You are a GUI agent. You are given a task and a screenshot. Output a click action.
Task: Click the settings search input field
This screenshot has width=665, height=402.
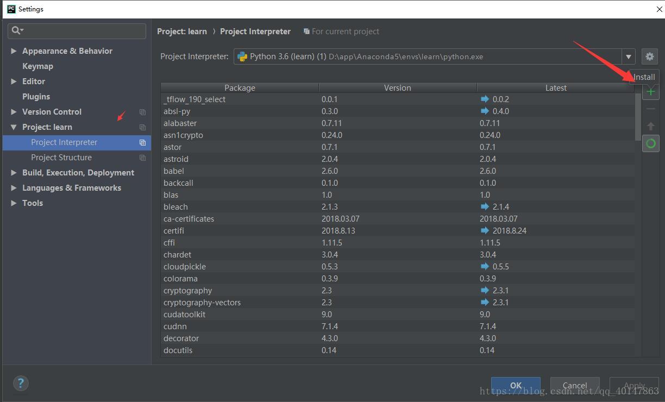[77, 30]
